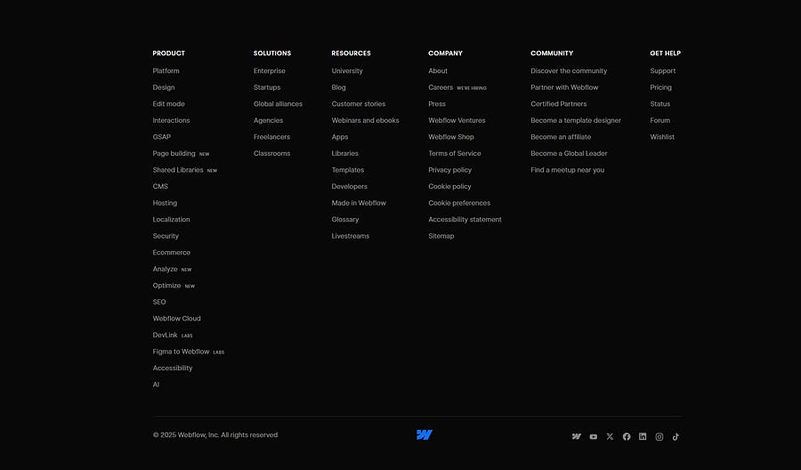Go to the Ecommerce page

coord(172,253)
